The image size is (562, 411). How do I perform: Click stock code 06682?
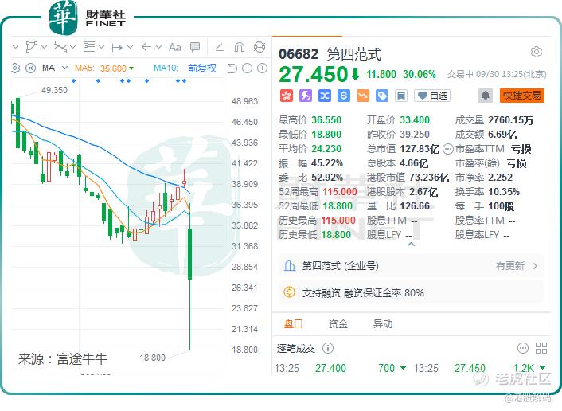coord(299,54)
